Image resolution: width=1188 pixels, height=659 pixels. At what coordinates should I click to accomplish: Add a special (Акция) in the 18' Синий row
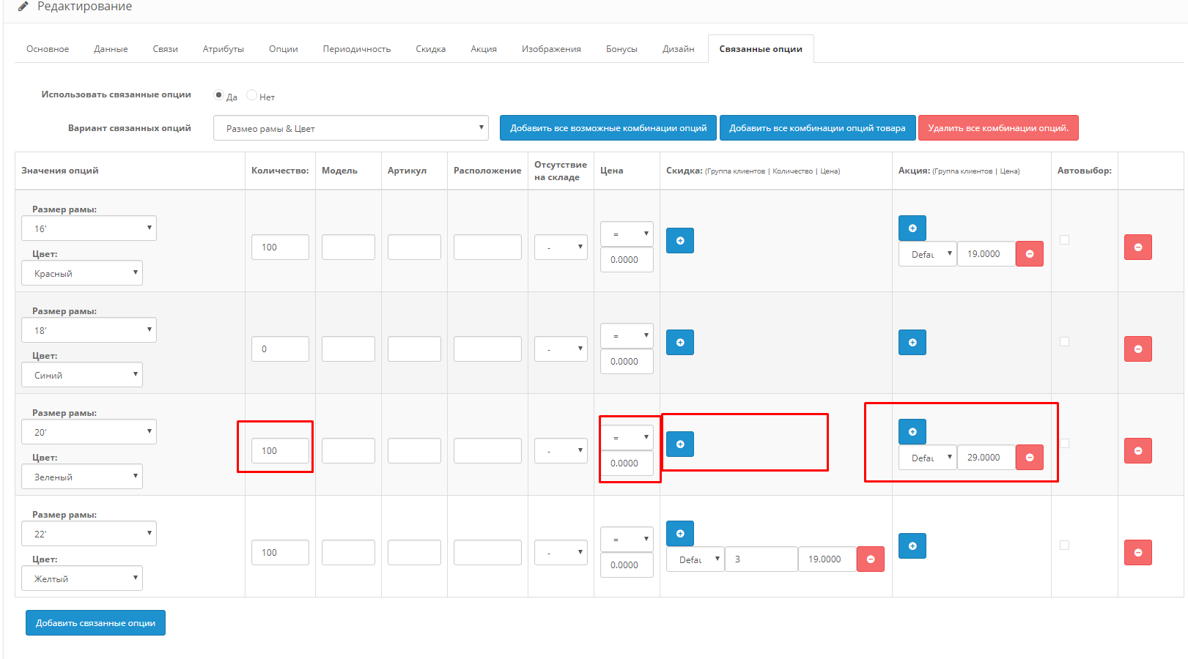click(912, 342)
